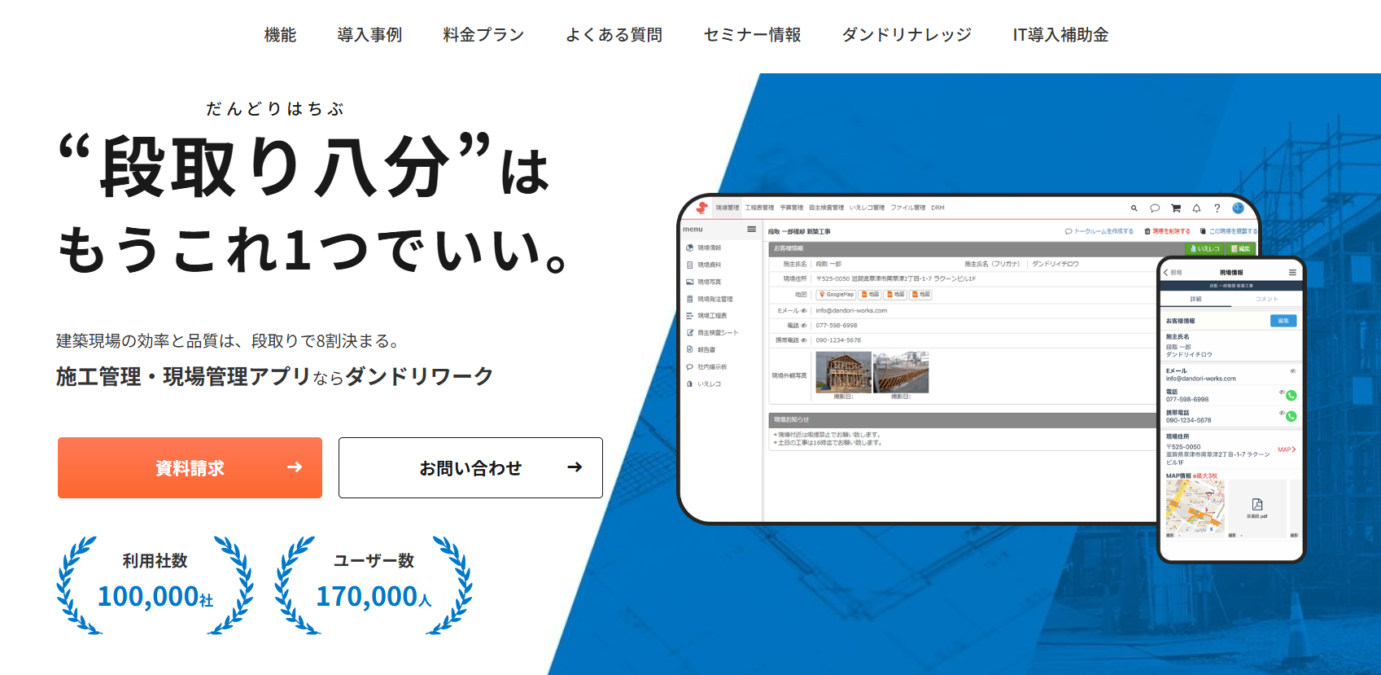Tap green call icon beside 090-1234-5678 on phone
Image resolution: width=1381 pixels, height=675 pixels.
1291,417
